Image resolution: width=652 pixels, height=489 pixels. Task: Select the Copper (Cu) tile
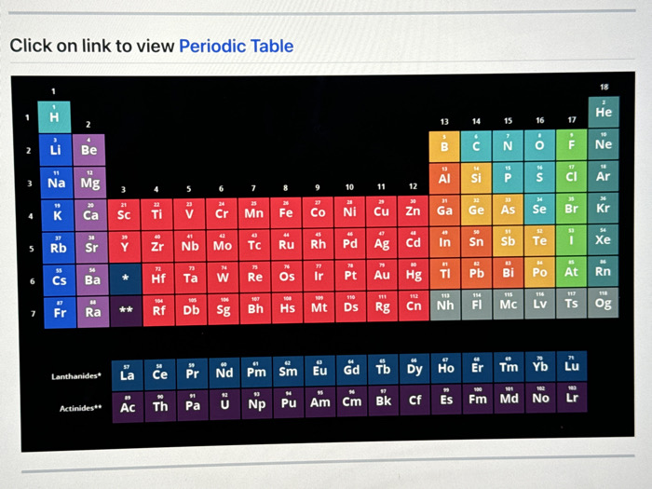click(381, 211)
